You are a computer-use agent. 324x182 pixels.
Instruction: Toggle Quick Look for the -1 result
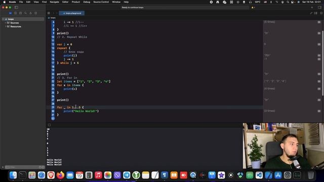click(319, 59)
